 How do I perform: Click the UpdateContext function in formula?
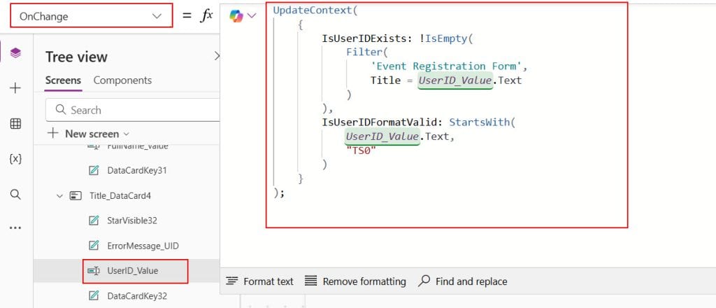click(313, 10)
